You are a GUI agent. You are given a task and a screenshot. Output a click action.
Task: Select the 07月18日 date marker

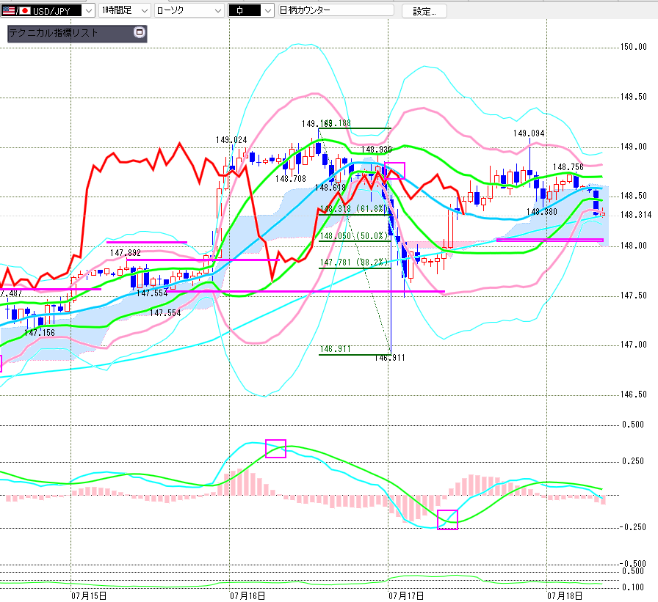[565, 595]
